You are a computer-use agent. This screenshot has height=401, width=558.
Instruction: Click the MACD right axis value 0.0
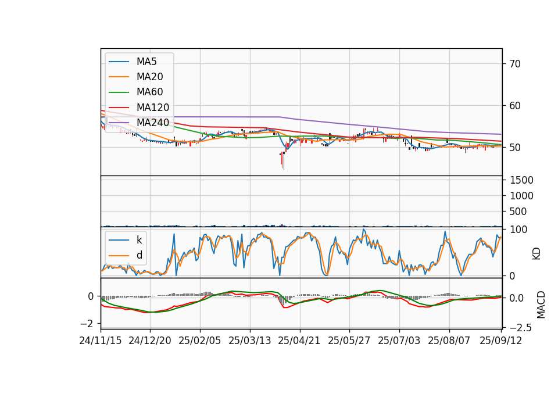516,298
